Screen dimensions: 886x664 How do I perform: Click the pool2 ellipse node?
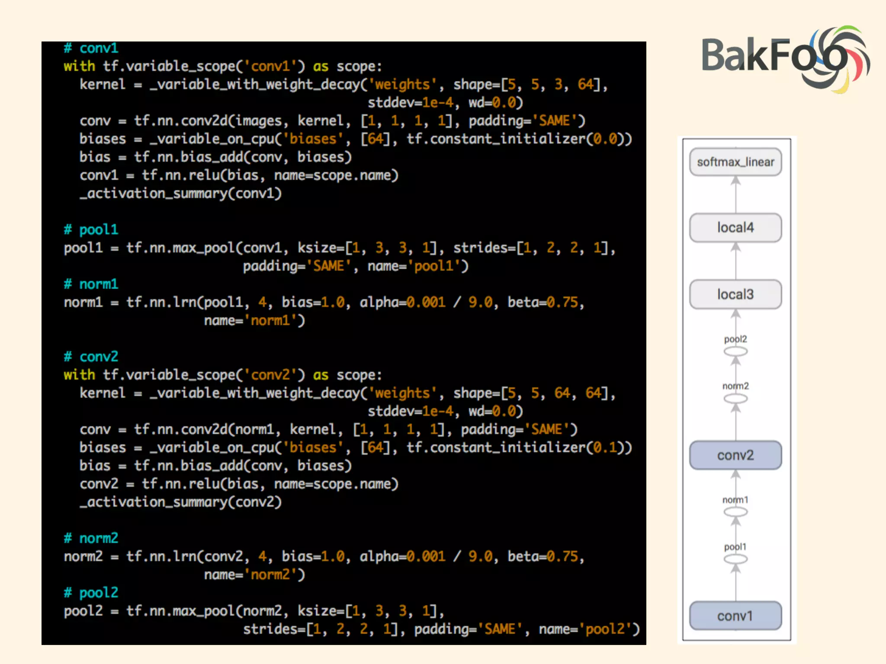tap(735, 351)
